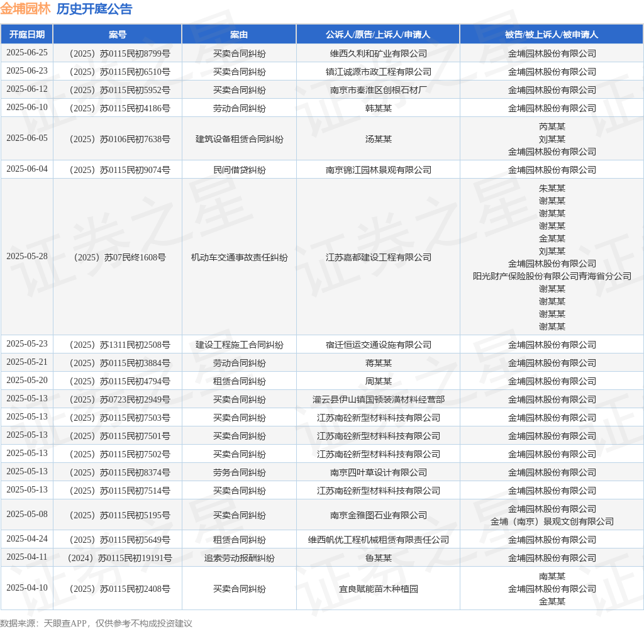Screen dimensions: 644x629
Task: Select the 开庭日期 column header
Action: [26, 35]
